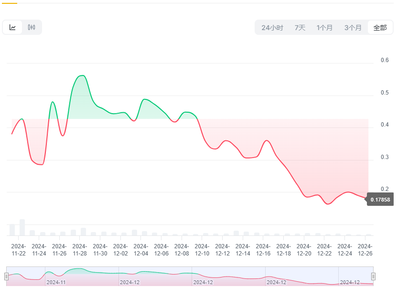Click the green price peak above 0.5
Viewport: 397px width, 287px height.
[x=82, y=75]
